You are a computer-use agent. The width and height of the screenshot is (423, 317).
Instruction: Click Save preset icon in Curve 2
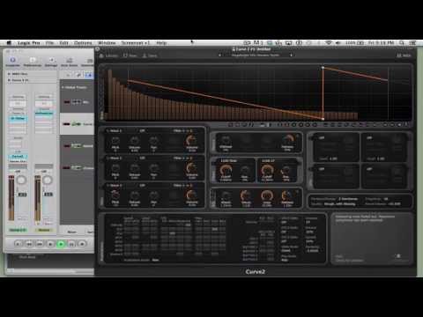point(150,55)
